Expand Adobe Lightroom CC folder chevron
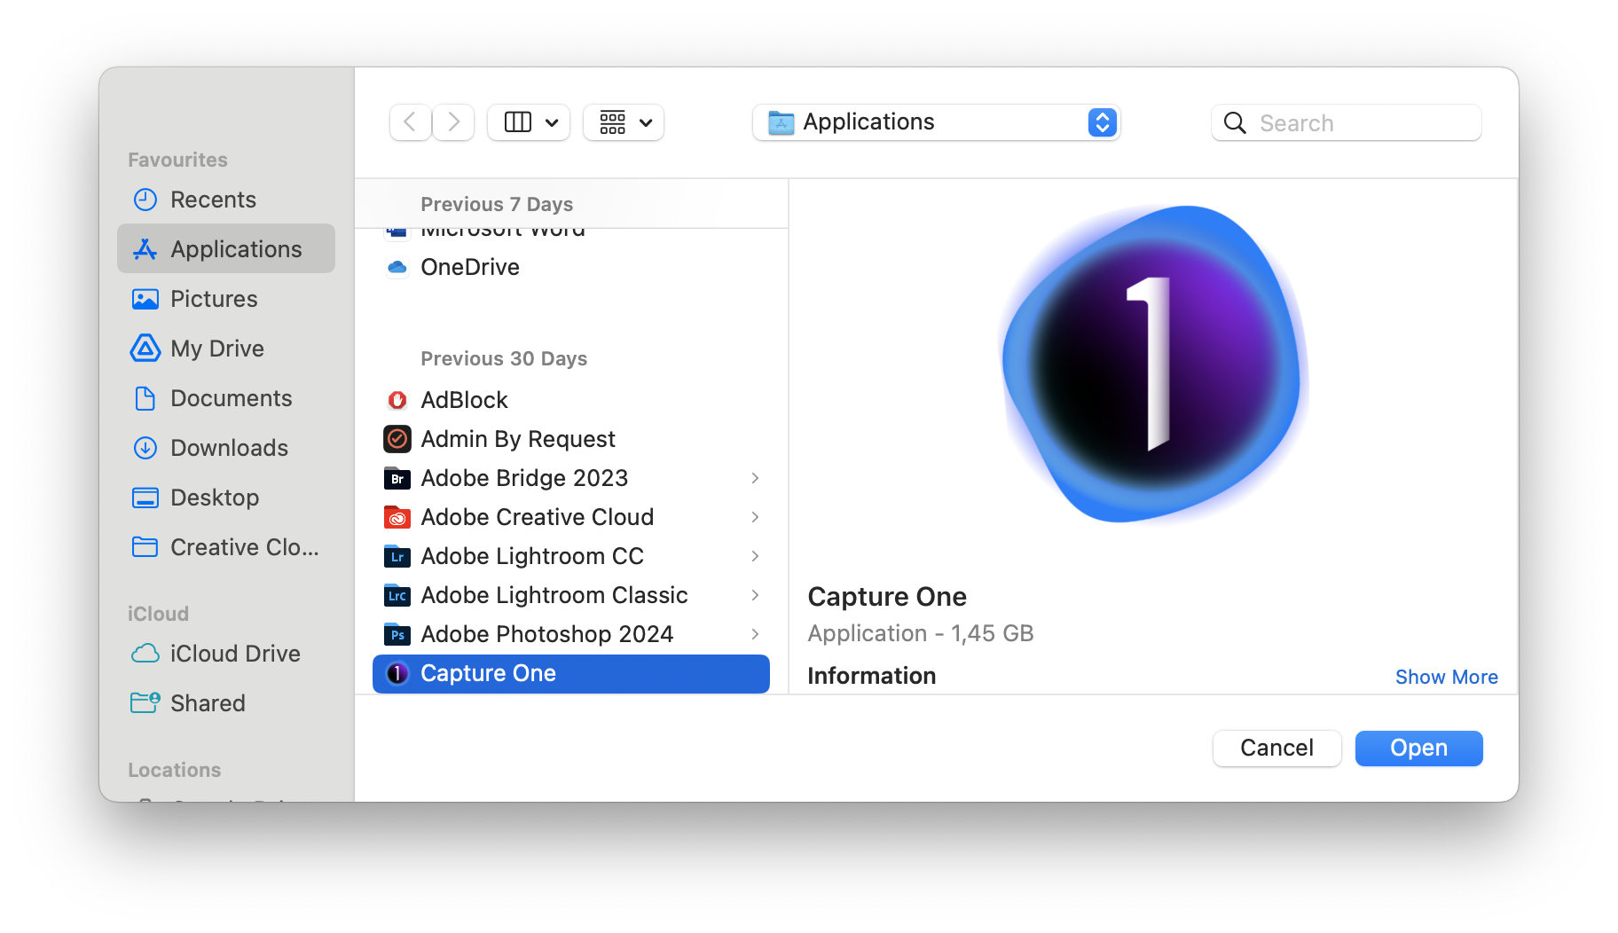 (x=755, y=556)
